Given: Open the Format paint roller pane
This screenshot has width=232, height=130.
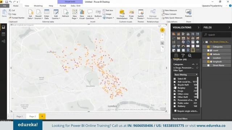Looking at the screenshot, I should (183, 56).
